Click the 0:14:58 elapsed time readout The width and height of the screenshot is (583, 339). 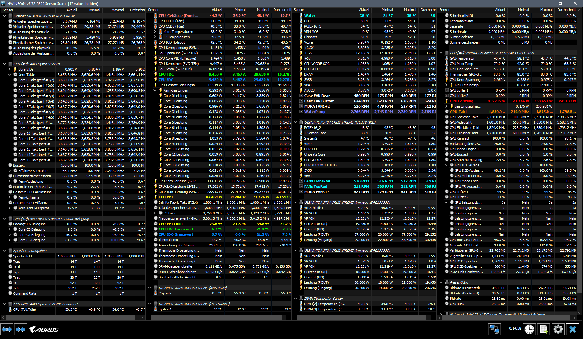coord(515,328)
